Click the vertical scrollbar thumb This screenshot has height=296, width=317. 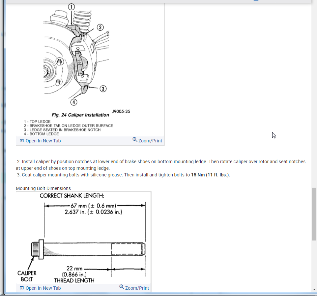[x=314, y=214]
